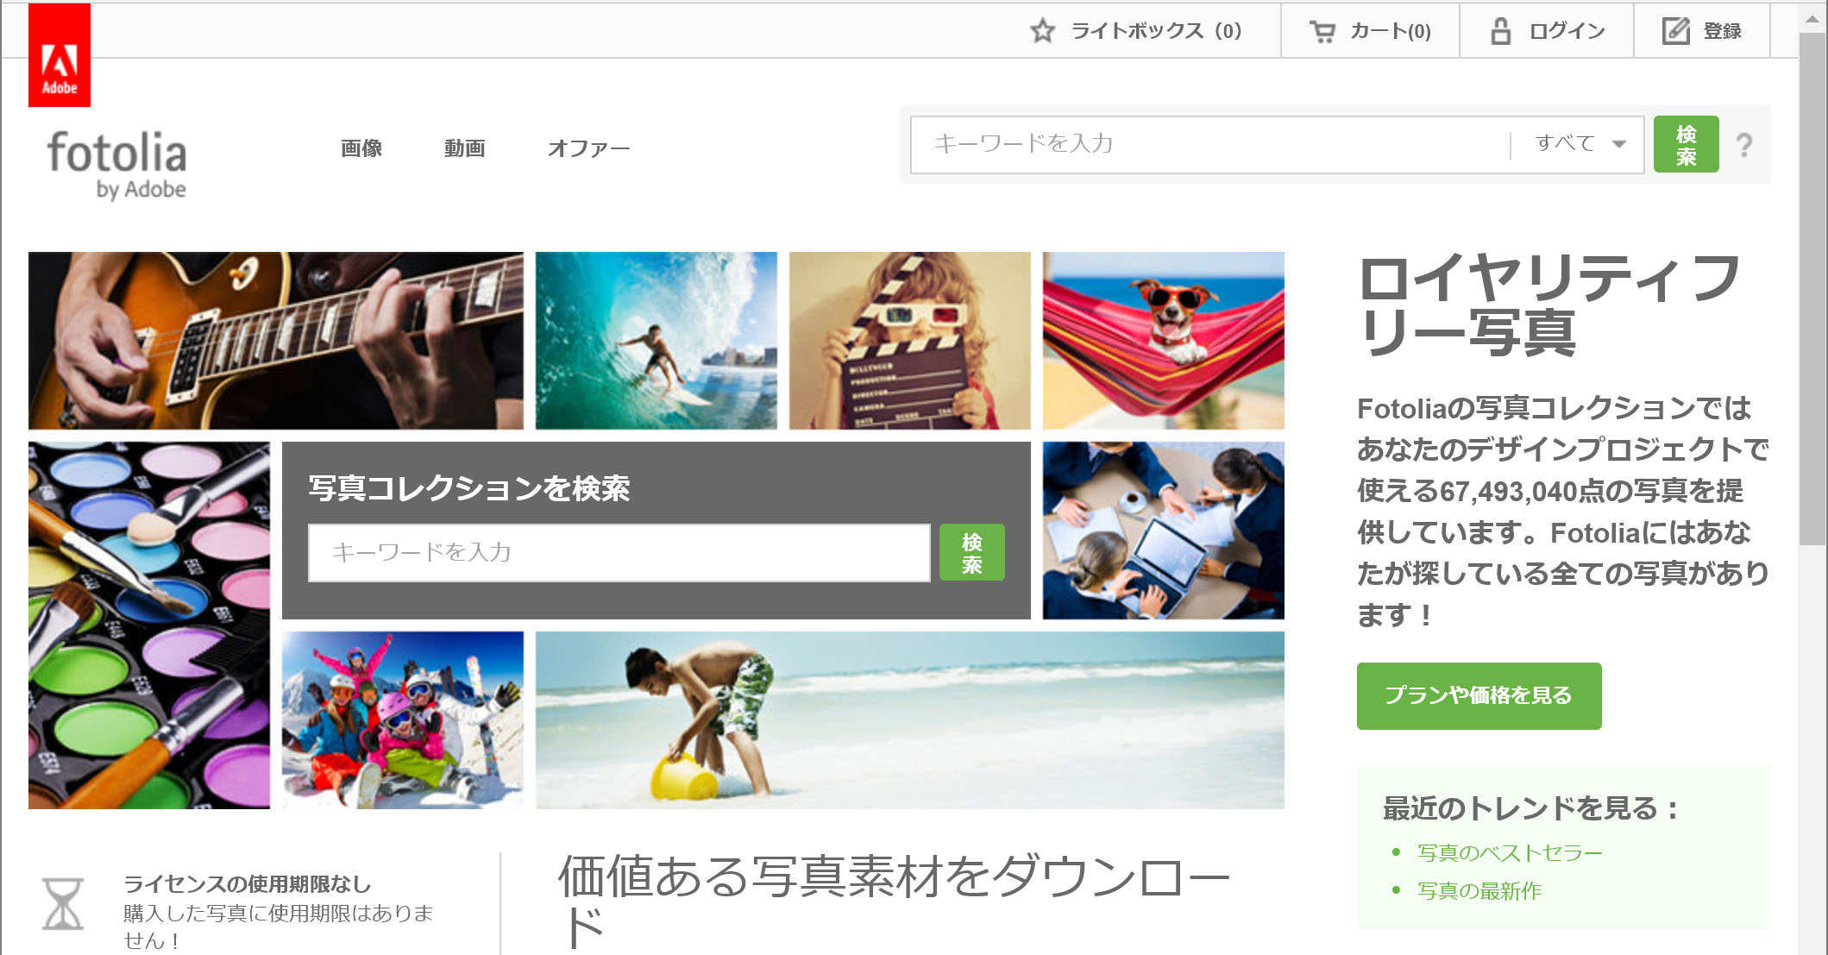Open the surfer wave photo
The width and height of the screenshot is (1828, 955).
pos(656,341)
